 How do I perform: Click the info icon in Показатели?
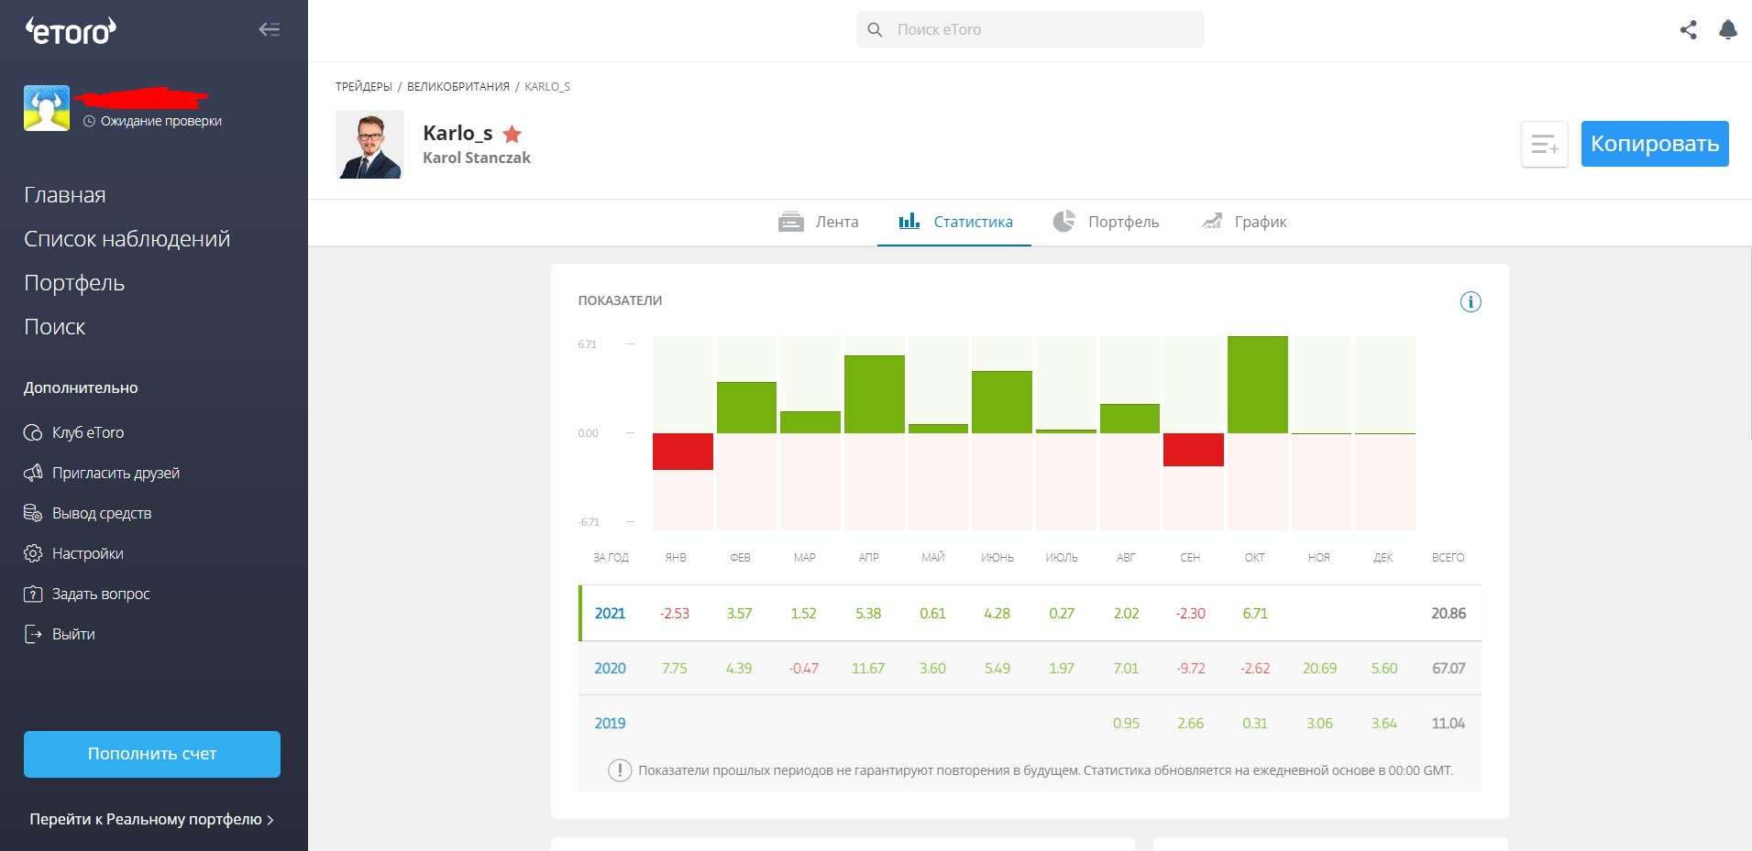(1471, 301)
